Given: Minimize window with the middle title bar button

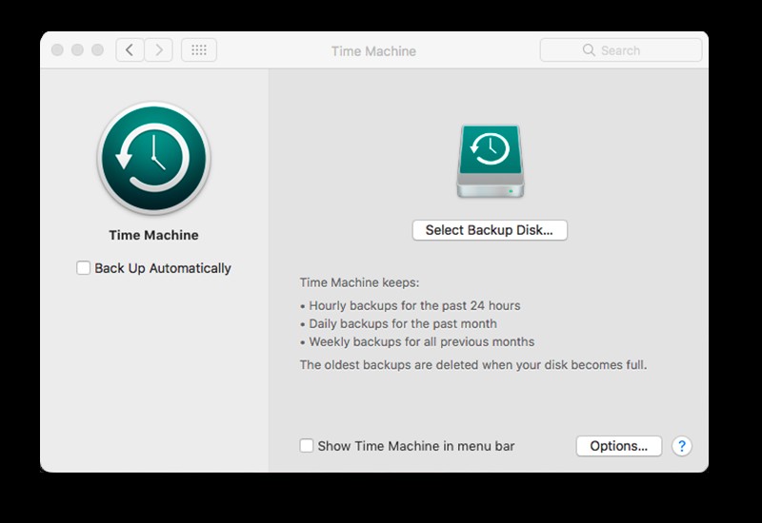Looking at the screenshot, I should [77, 50].
